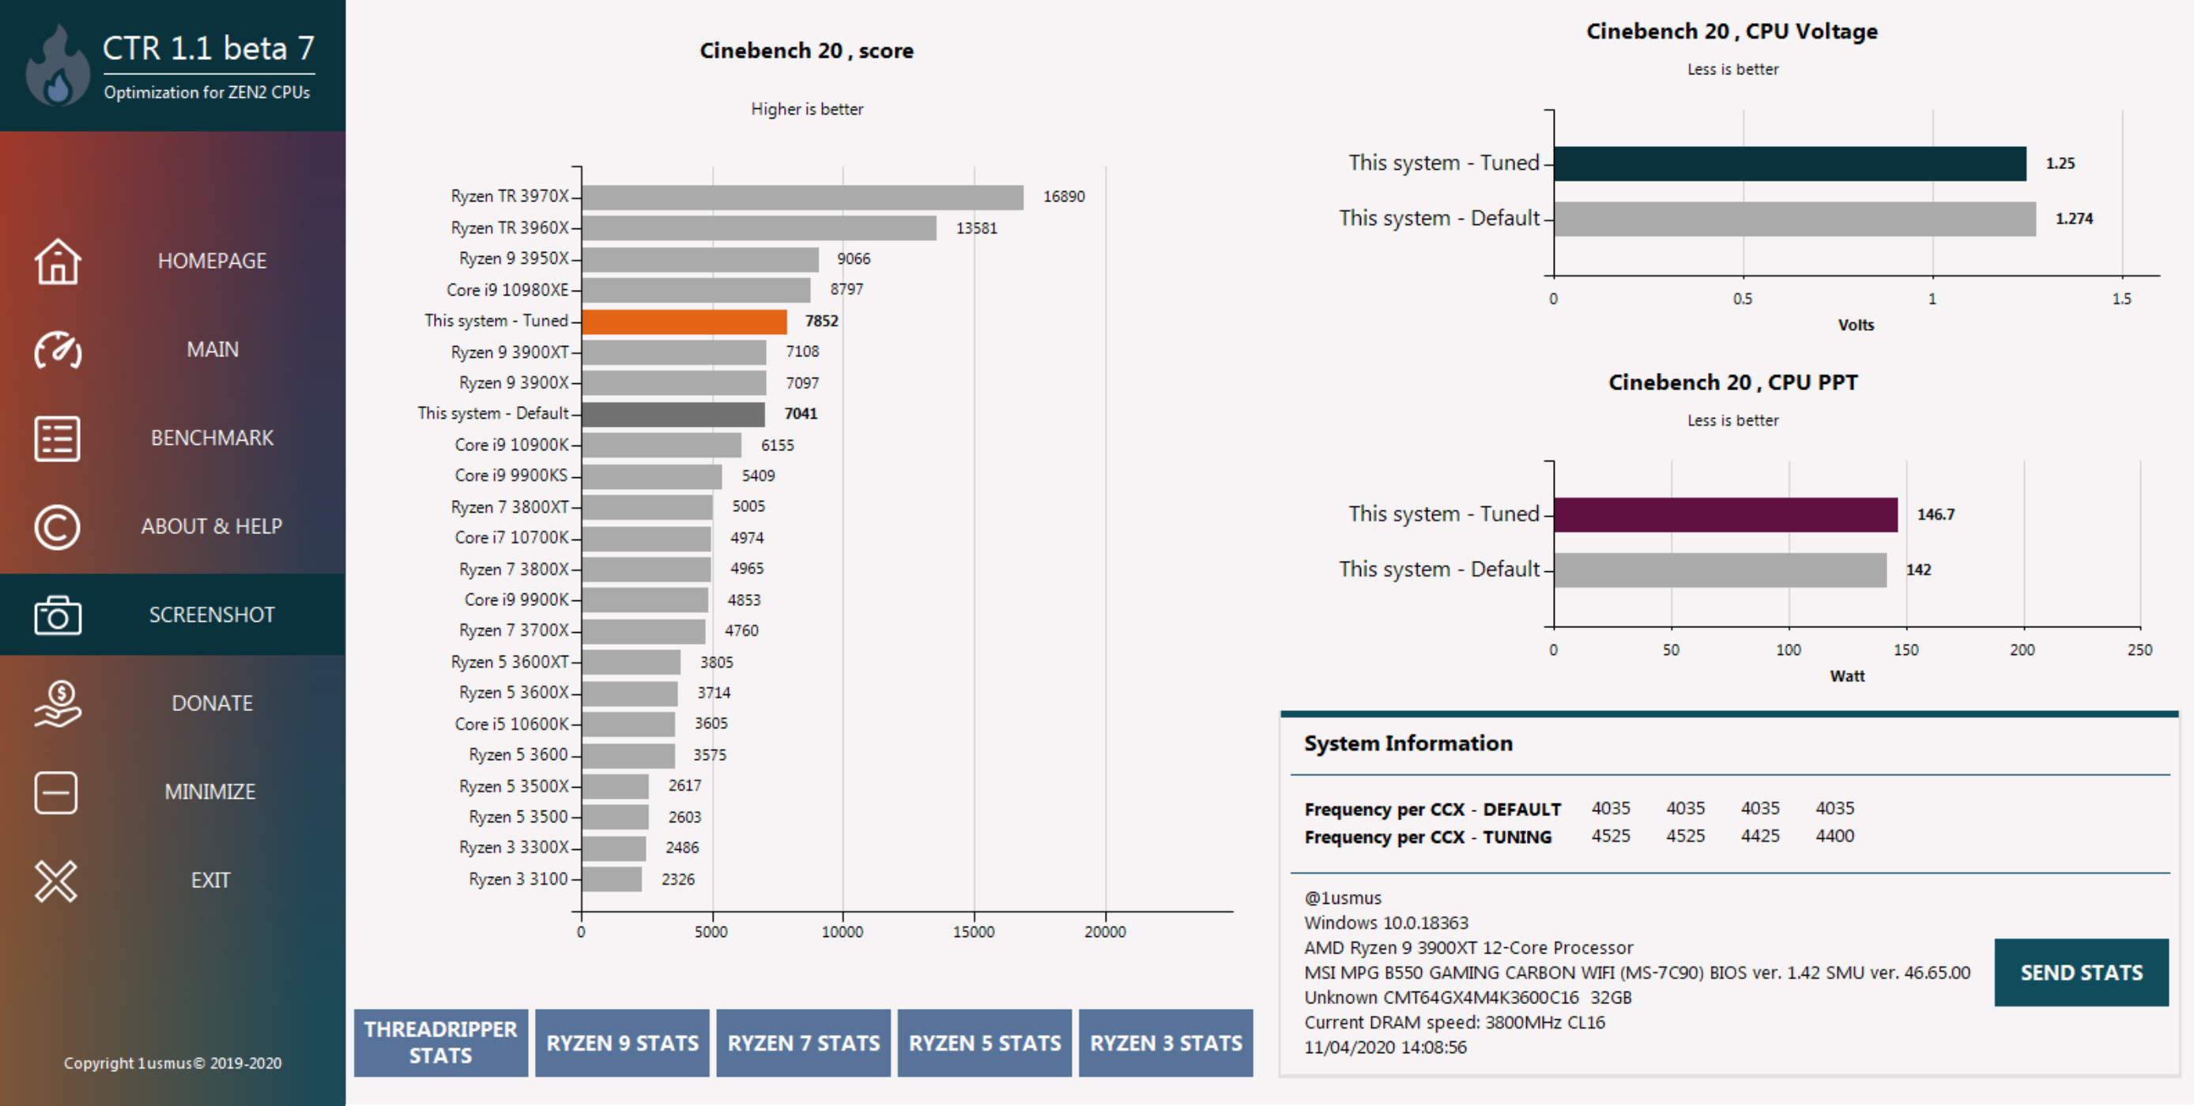Screen dimensions: 2194x1106
Task: Go to the MAIN page
Action: 212,349
